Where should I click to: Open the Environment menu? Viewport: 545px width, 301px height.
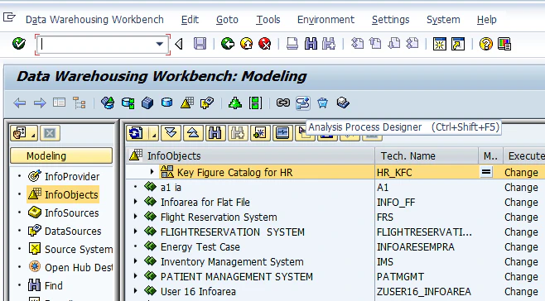326,20
